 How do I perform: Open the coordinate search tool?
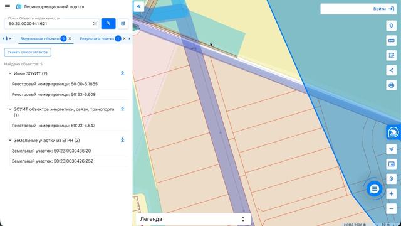(x=391, y=179)
